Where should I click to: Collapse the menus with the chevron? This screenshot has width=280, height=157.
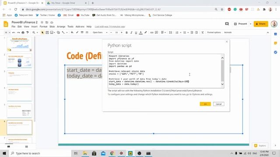click(268, 33)
